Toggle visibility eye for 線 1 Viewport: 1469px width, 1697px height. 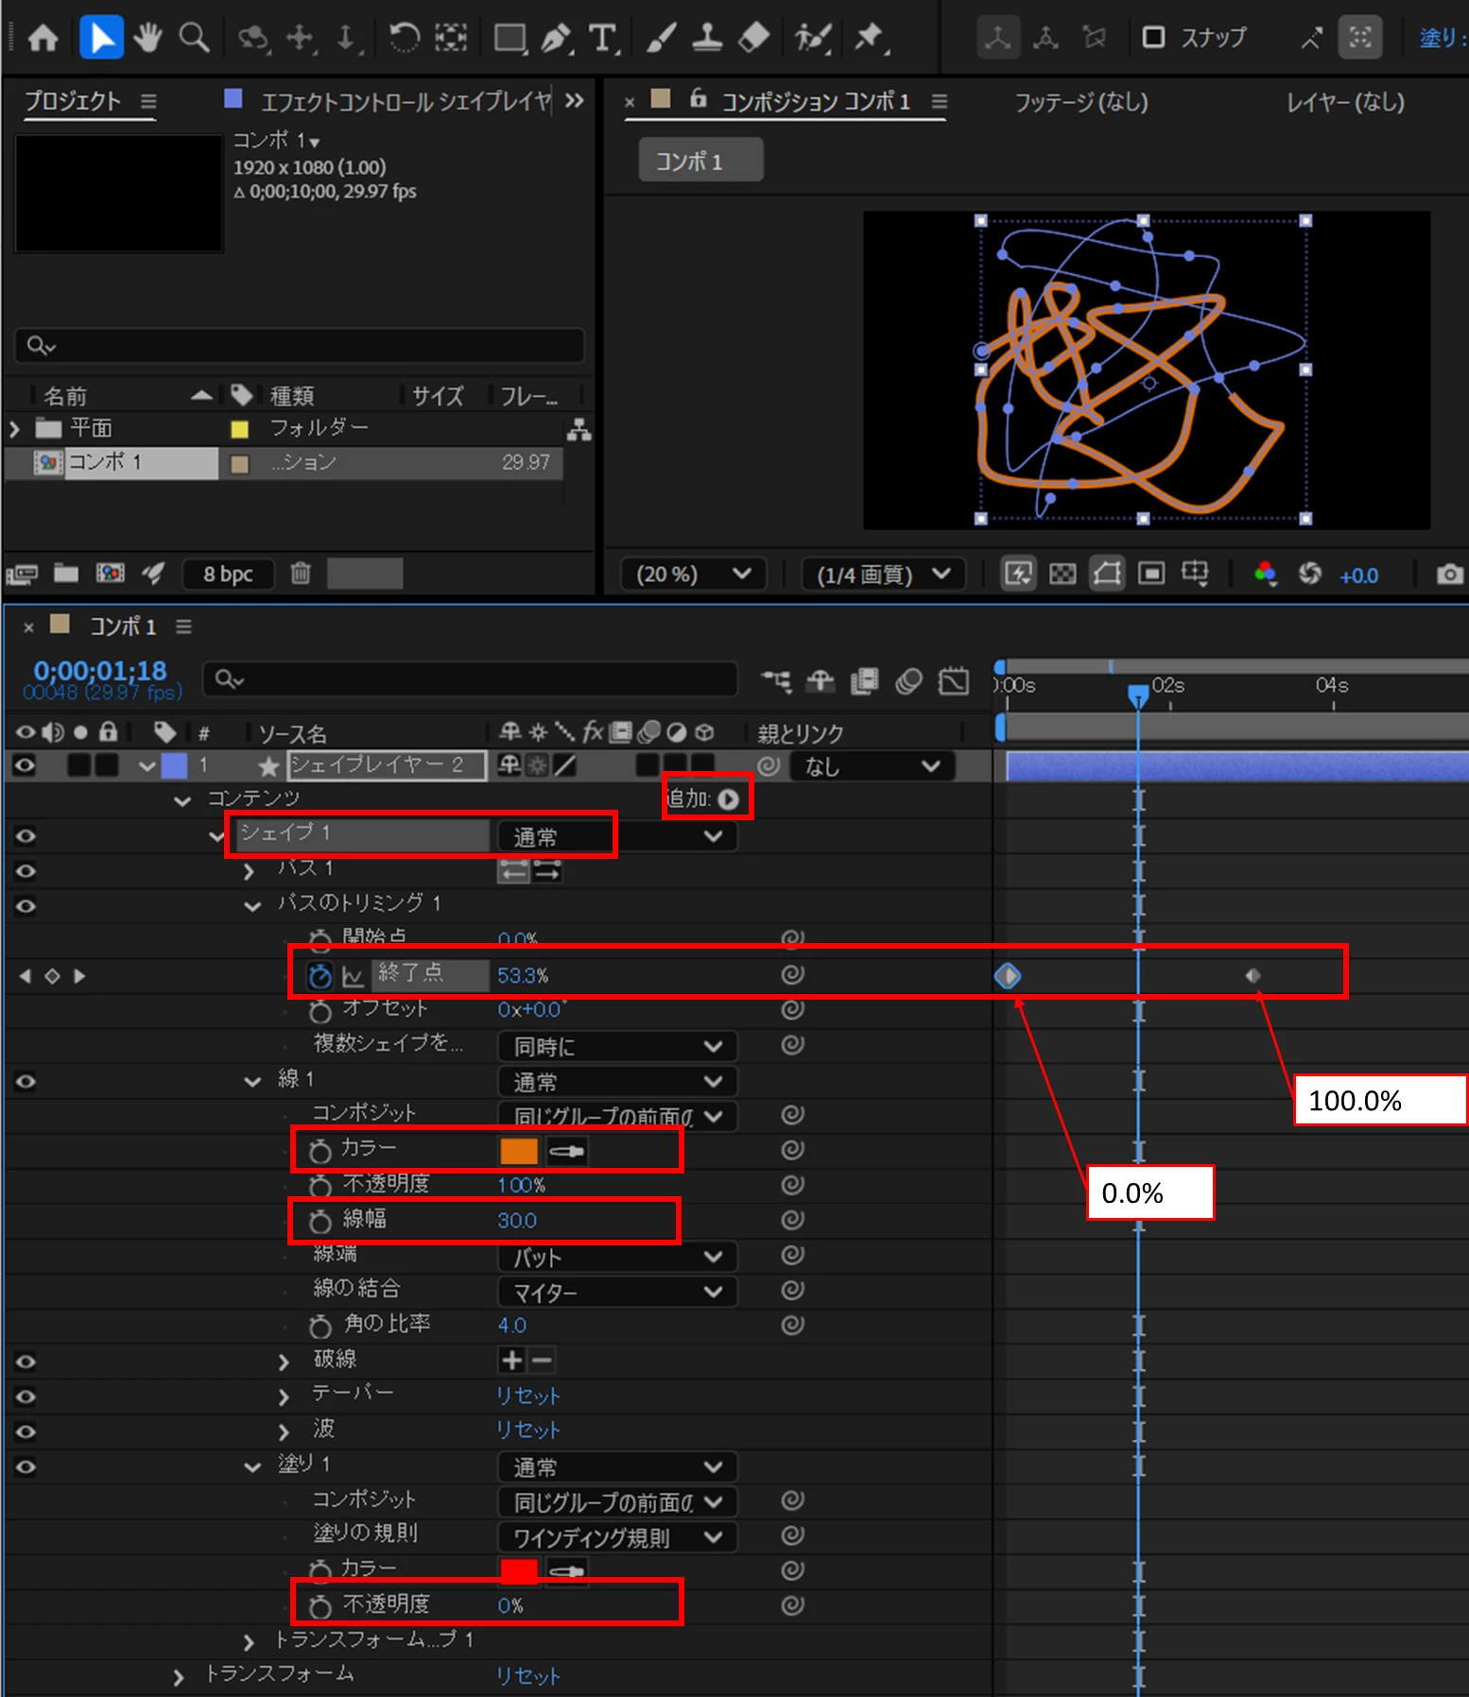pyautogui.click(x=26, y=1081)
